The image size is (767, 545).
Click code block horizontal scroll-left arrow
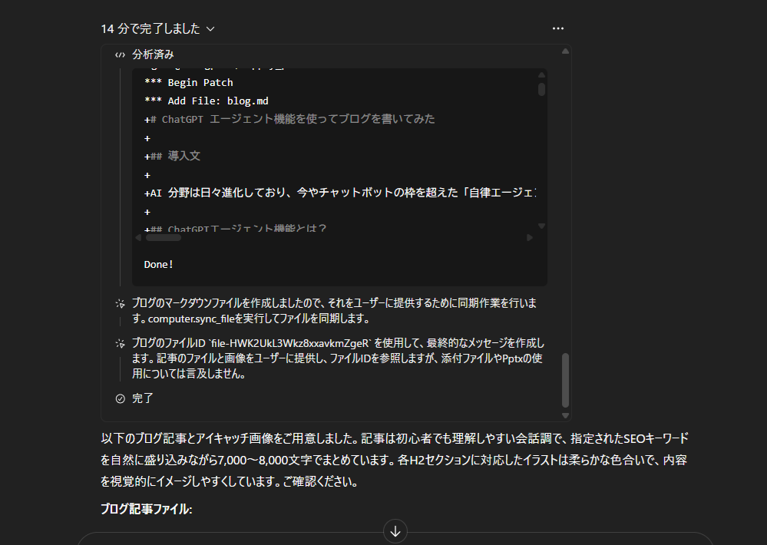click(138, 238)
